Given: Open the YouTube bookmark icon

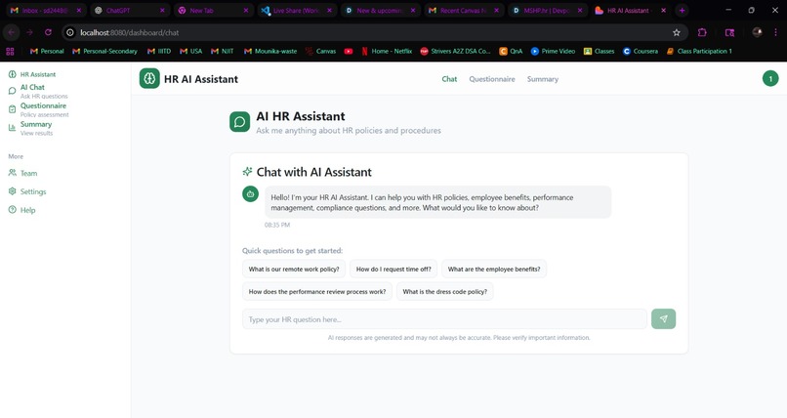Looking at the screenshot, I should (x=349, y=51).
